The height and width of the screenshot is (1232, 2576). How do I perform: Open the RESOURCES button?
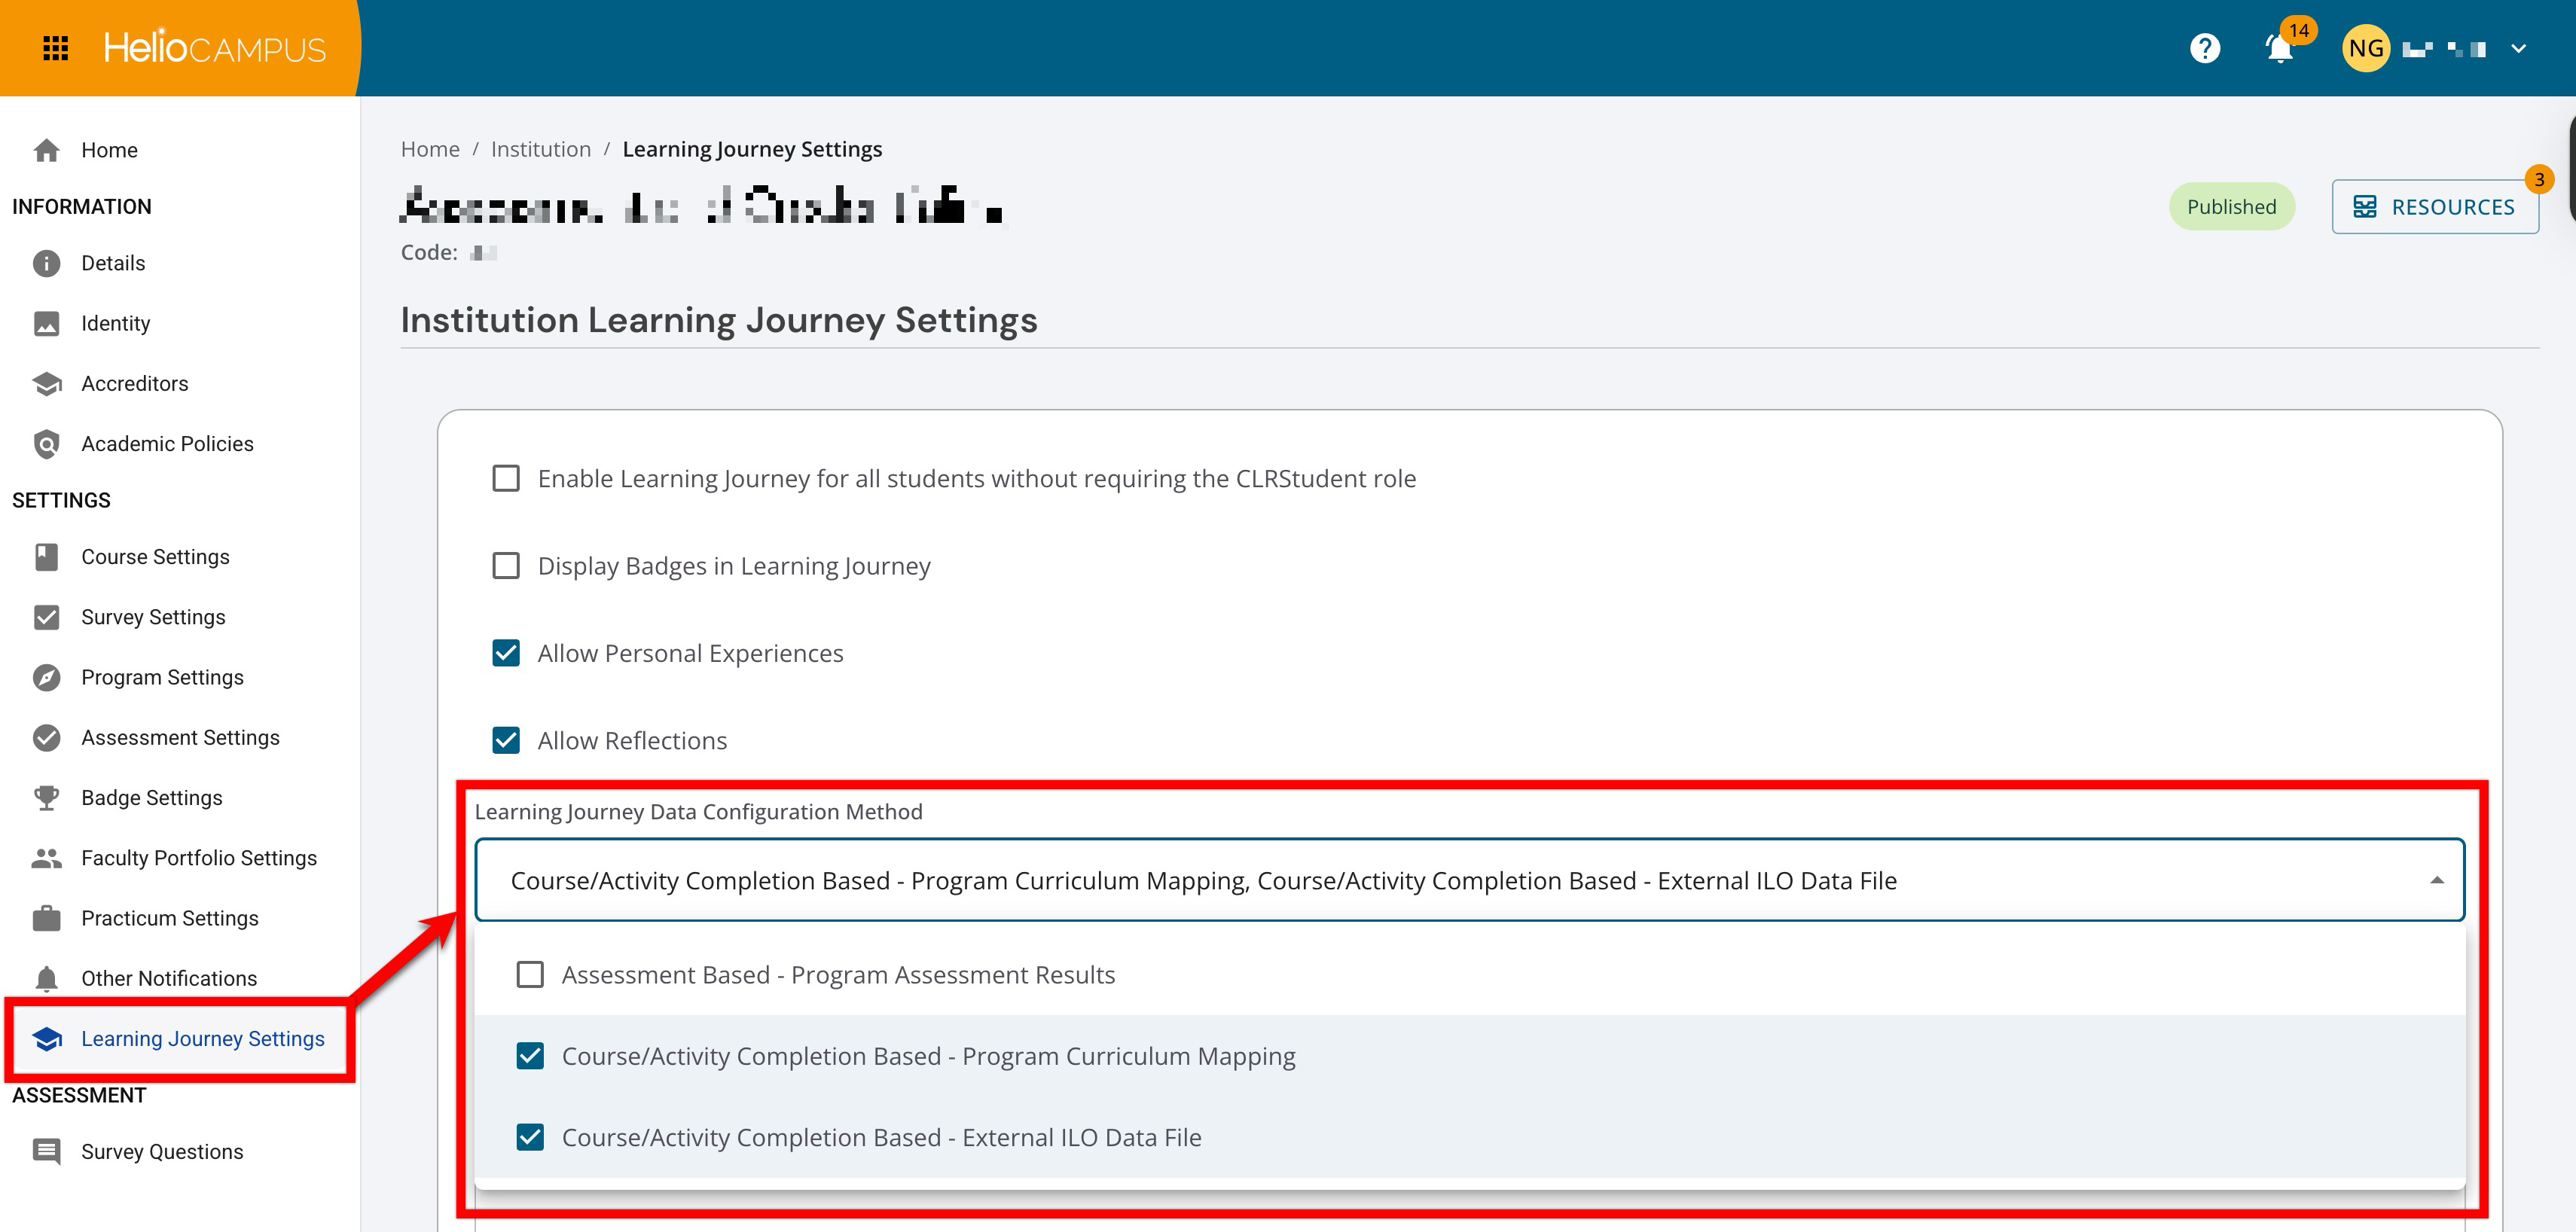point(2435,207)
